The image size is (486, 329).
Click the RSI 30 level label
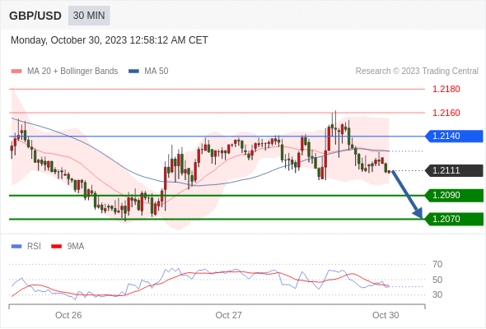pyautogui.click(x=437, y=294)
